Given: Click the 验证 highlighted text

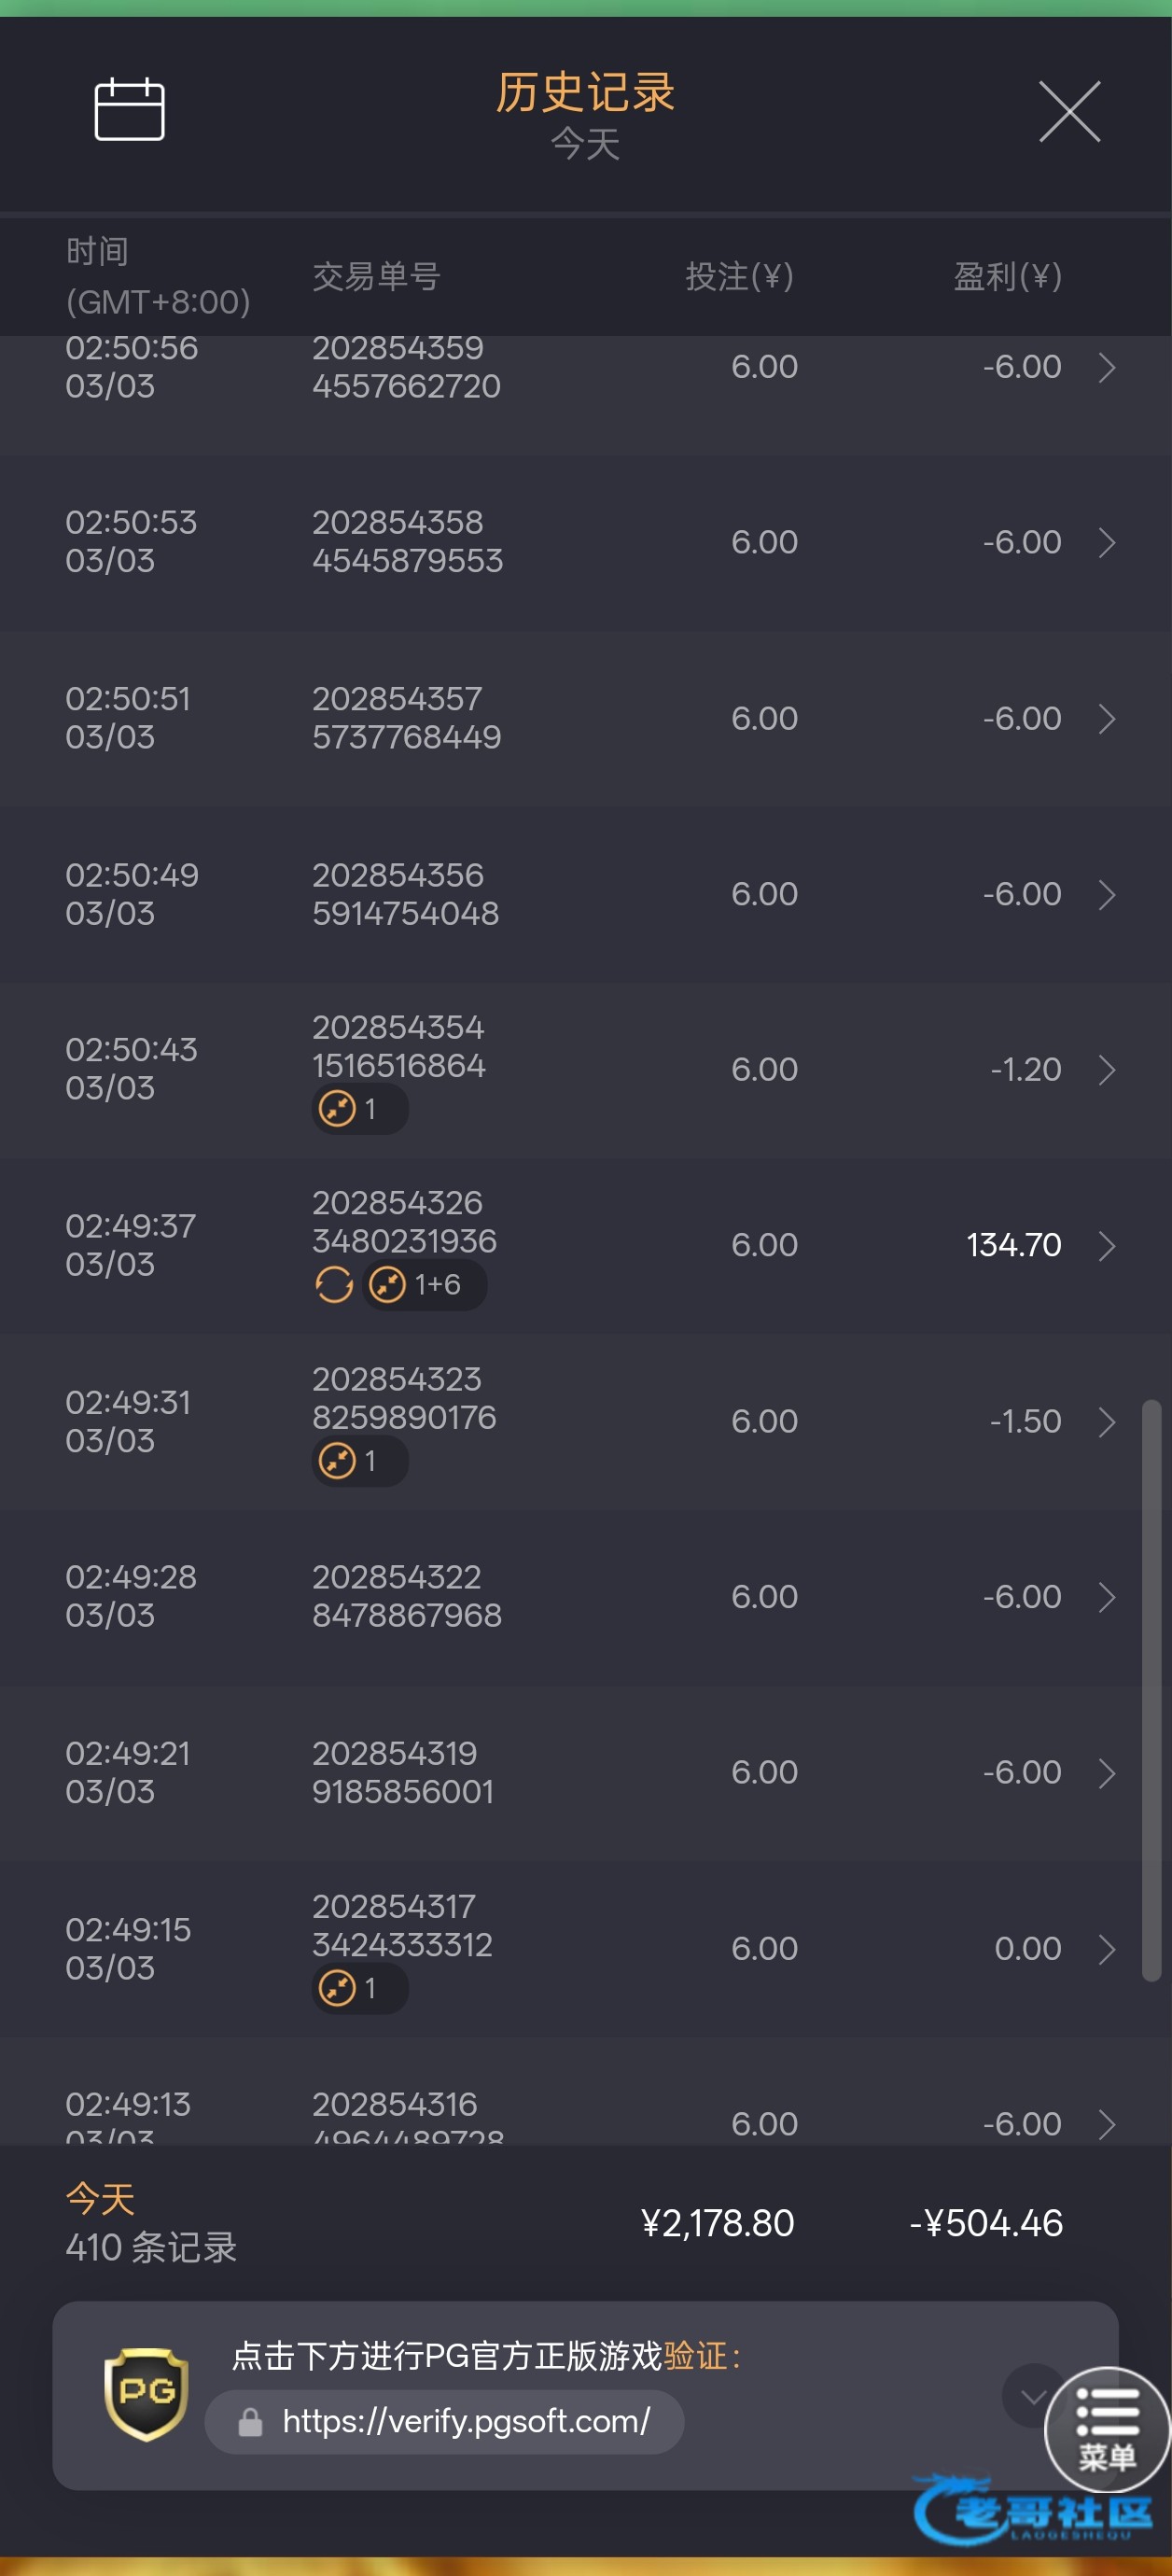Looking at the screenshot, I should pyautogui.click(x=695, y=2356).
